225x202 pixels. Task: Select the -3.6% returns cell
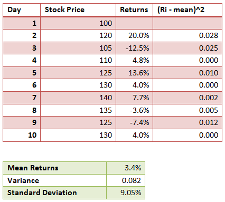134,110
